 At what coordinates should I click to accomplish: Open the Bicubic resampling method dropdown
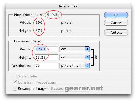coord(69,88)
